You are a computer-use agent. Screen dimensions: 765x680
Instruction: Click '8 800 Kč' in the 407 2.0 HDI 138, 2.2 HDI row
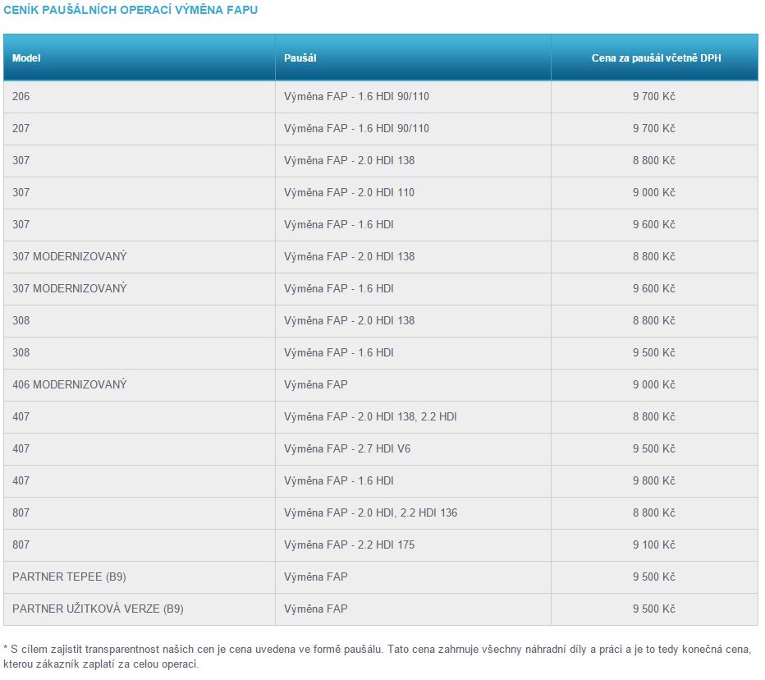coord(653,417)
